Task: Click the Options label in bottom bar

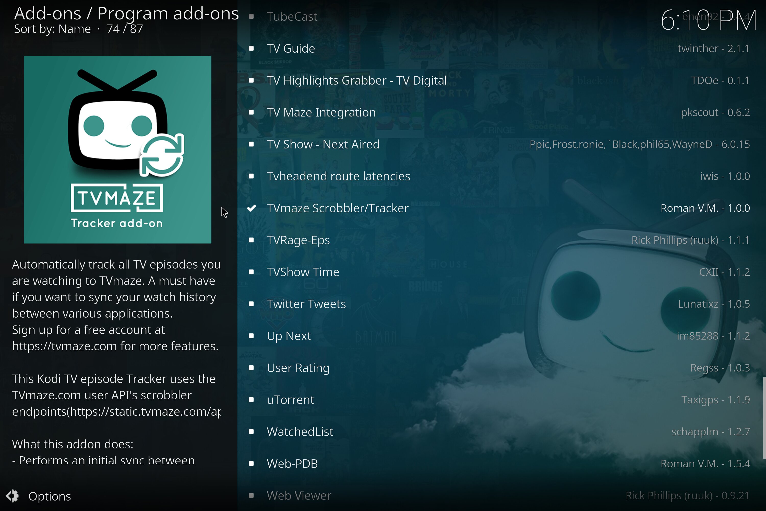Action: click(50, 496)
